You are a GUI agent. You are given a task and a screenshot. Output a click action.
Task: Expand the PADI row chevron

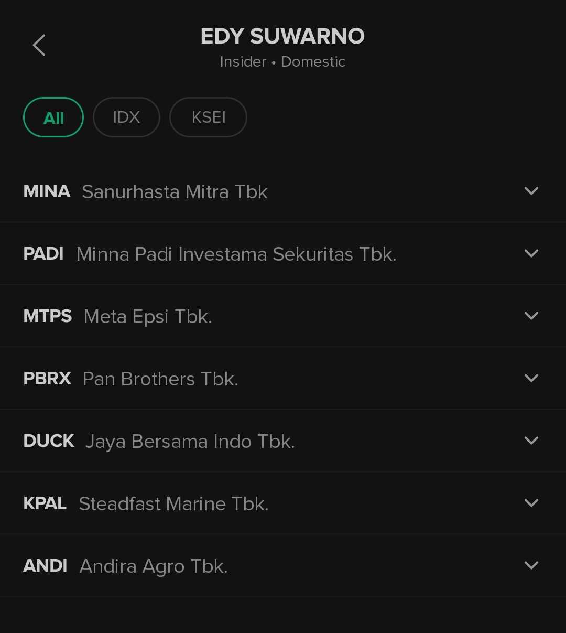(531, 254)
